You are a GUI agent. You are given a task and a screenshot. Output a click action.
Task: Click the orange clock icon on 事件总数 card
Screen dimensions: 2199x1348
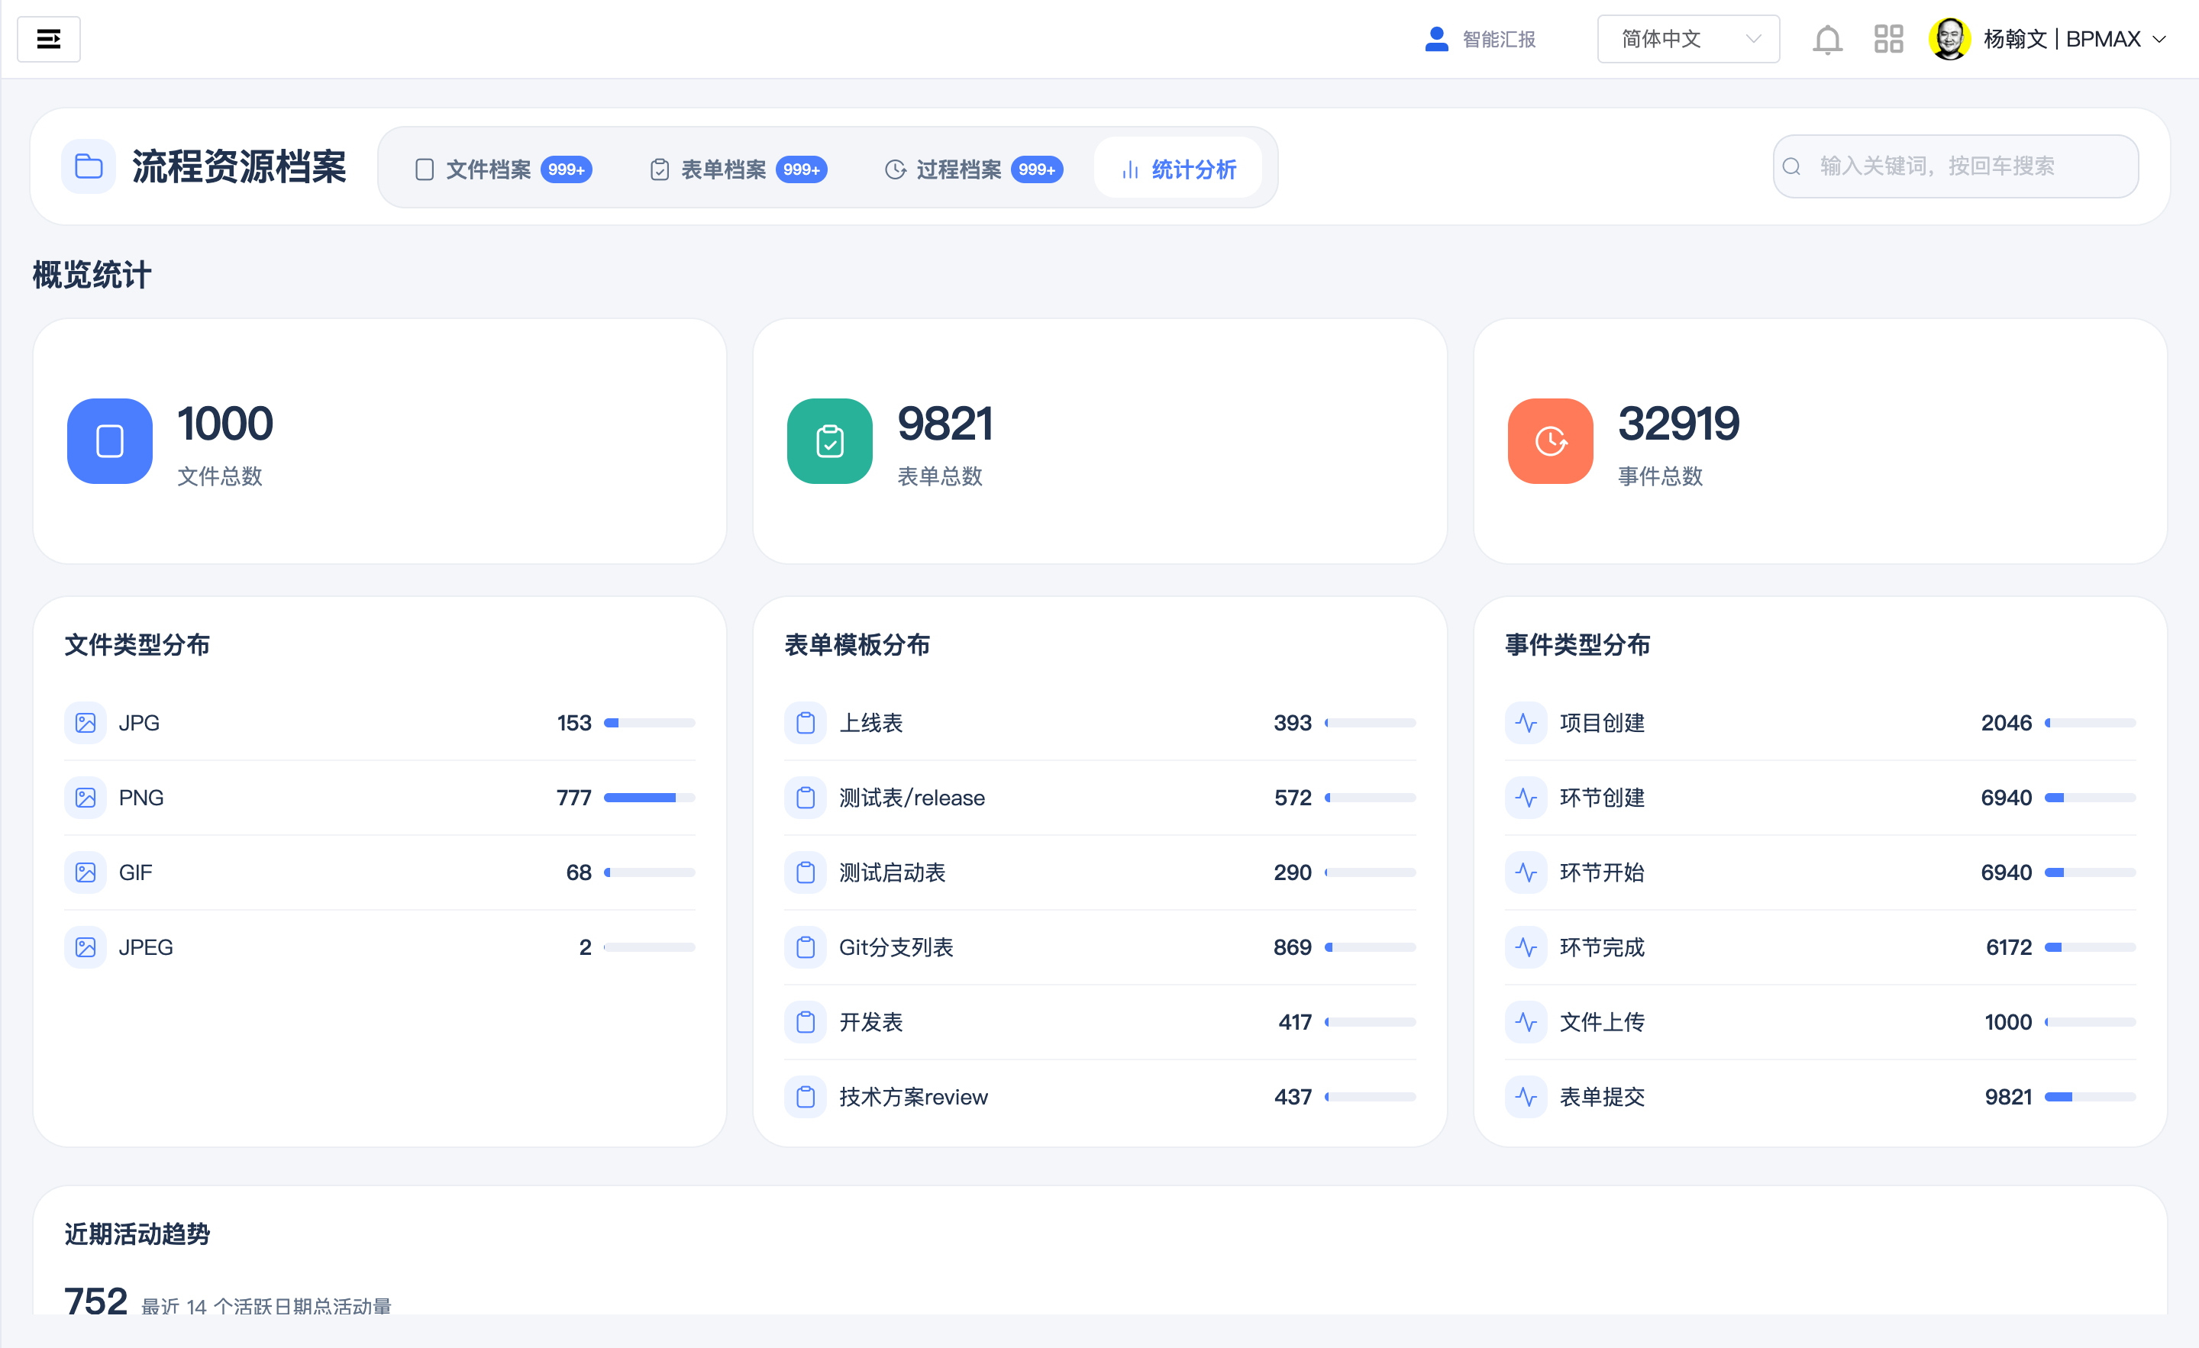click(x=1550, y=440)
